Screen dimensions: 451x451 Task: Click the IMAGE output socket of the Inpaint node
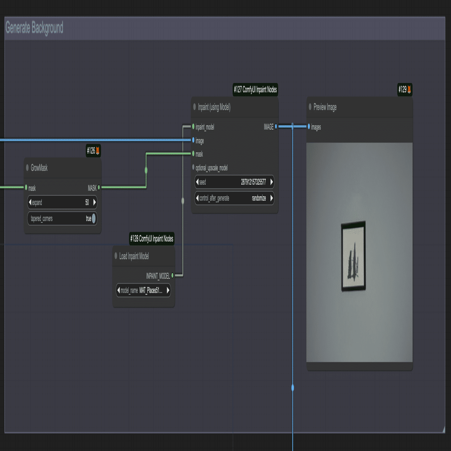click(276, 126)
